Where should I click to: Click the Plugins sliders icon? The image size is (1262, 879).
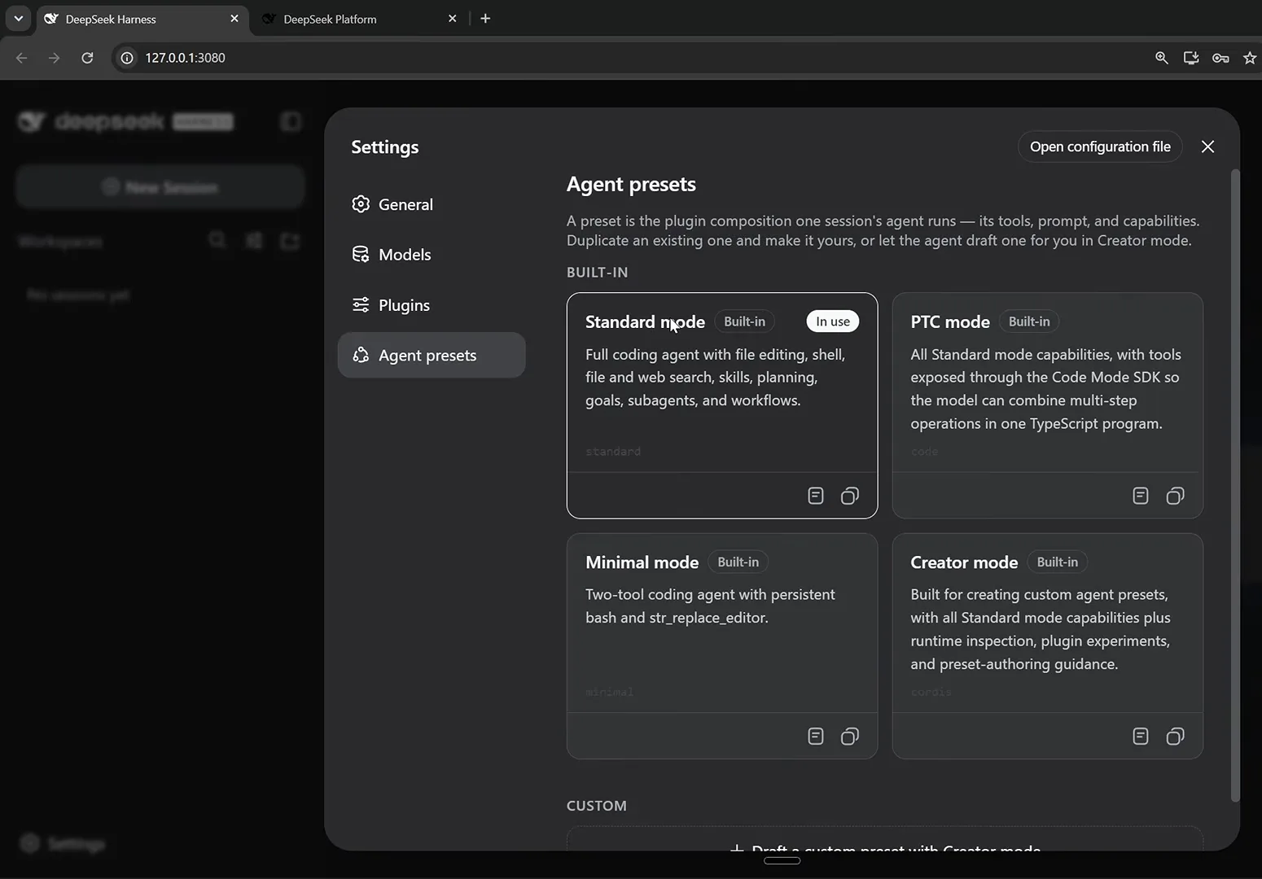pos(361,305)
